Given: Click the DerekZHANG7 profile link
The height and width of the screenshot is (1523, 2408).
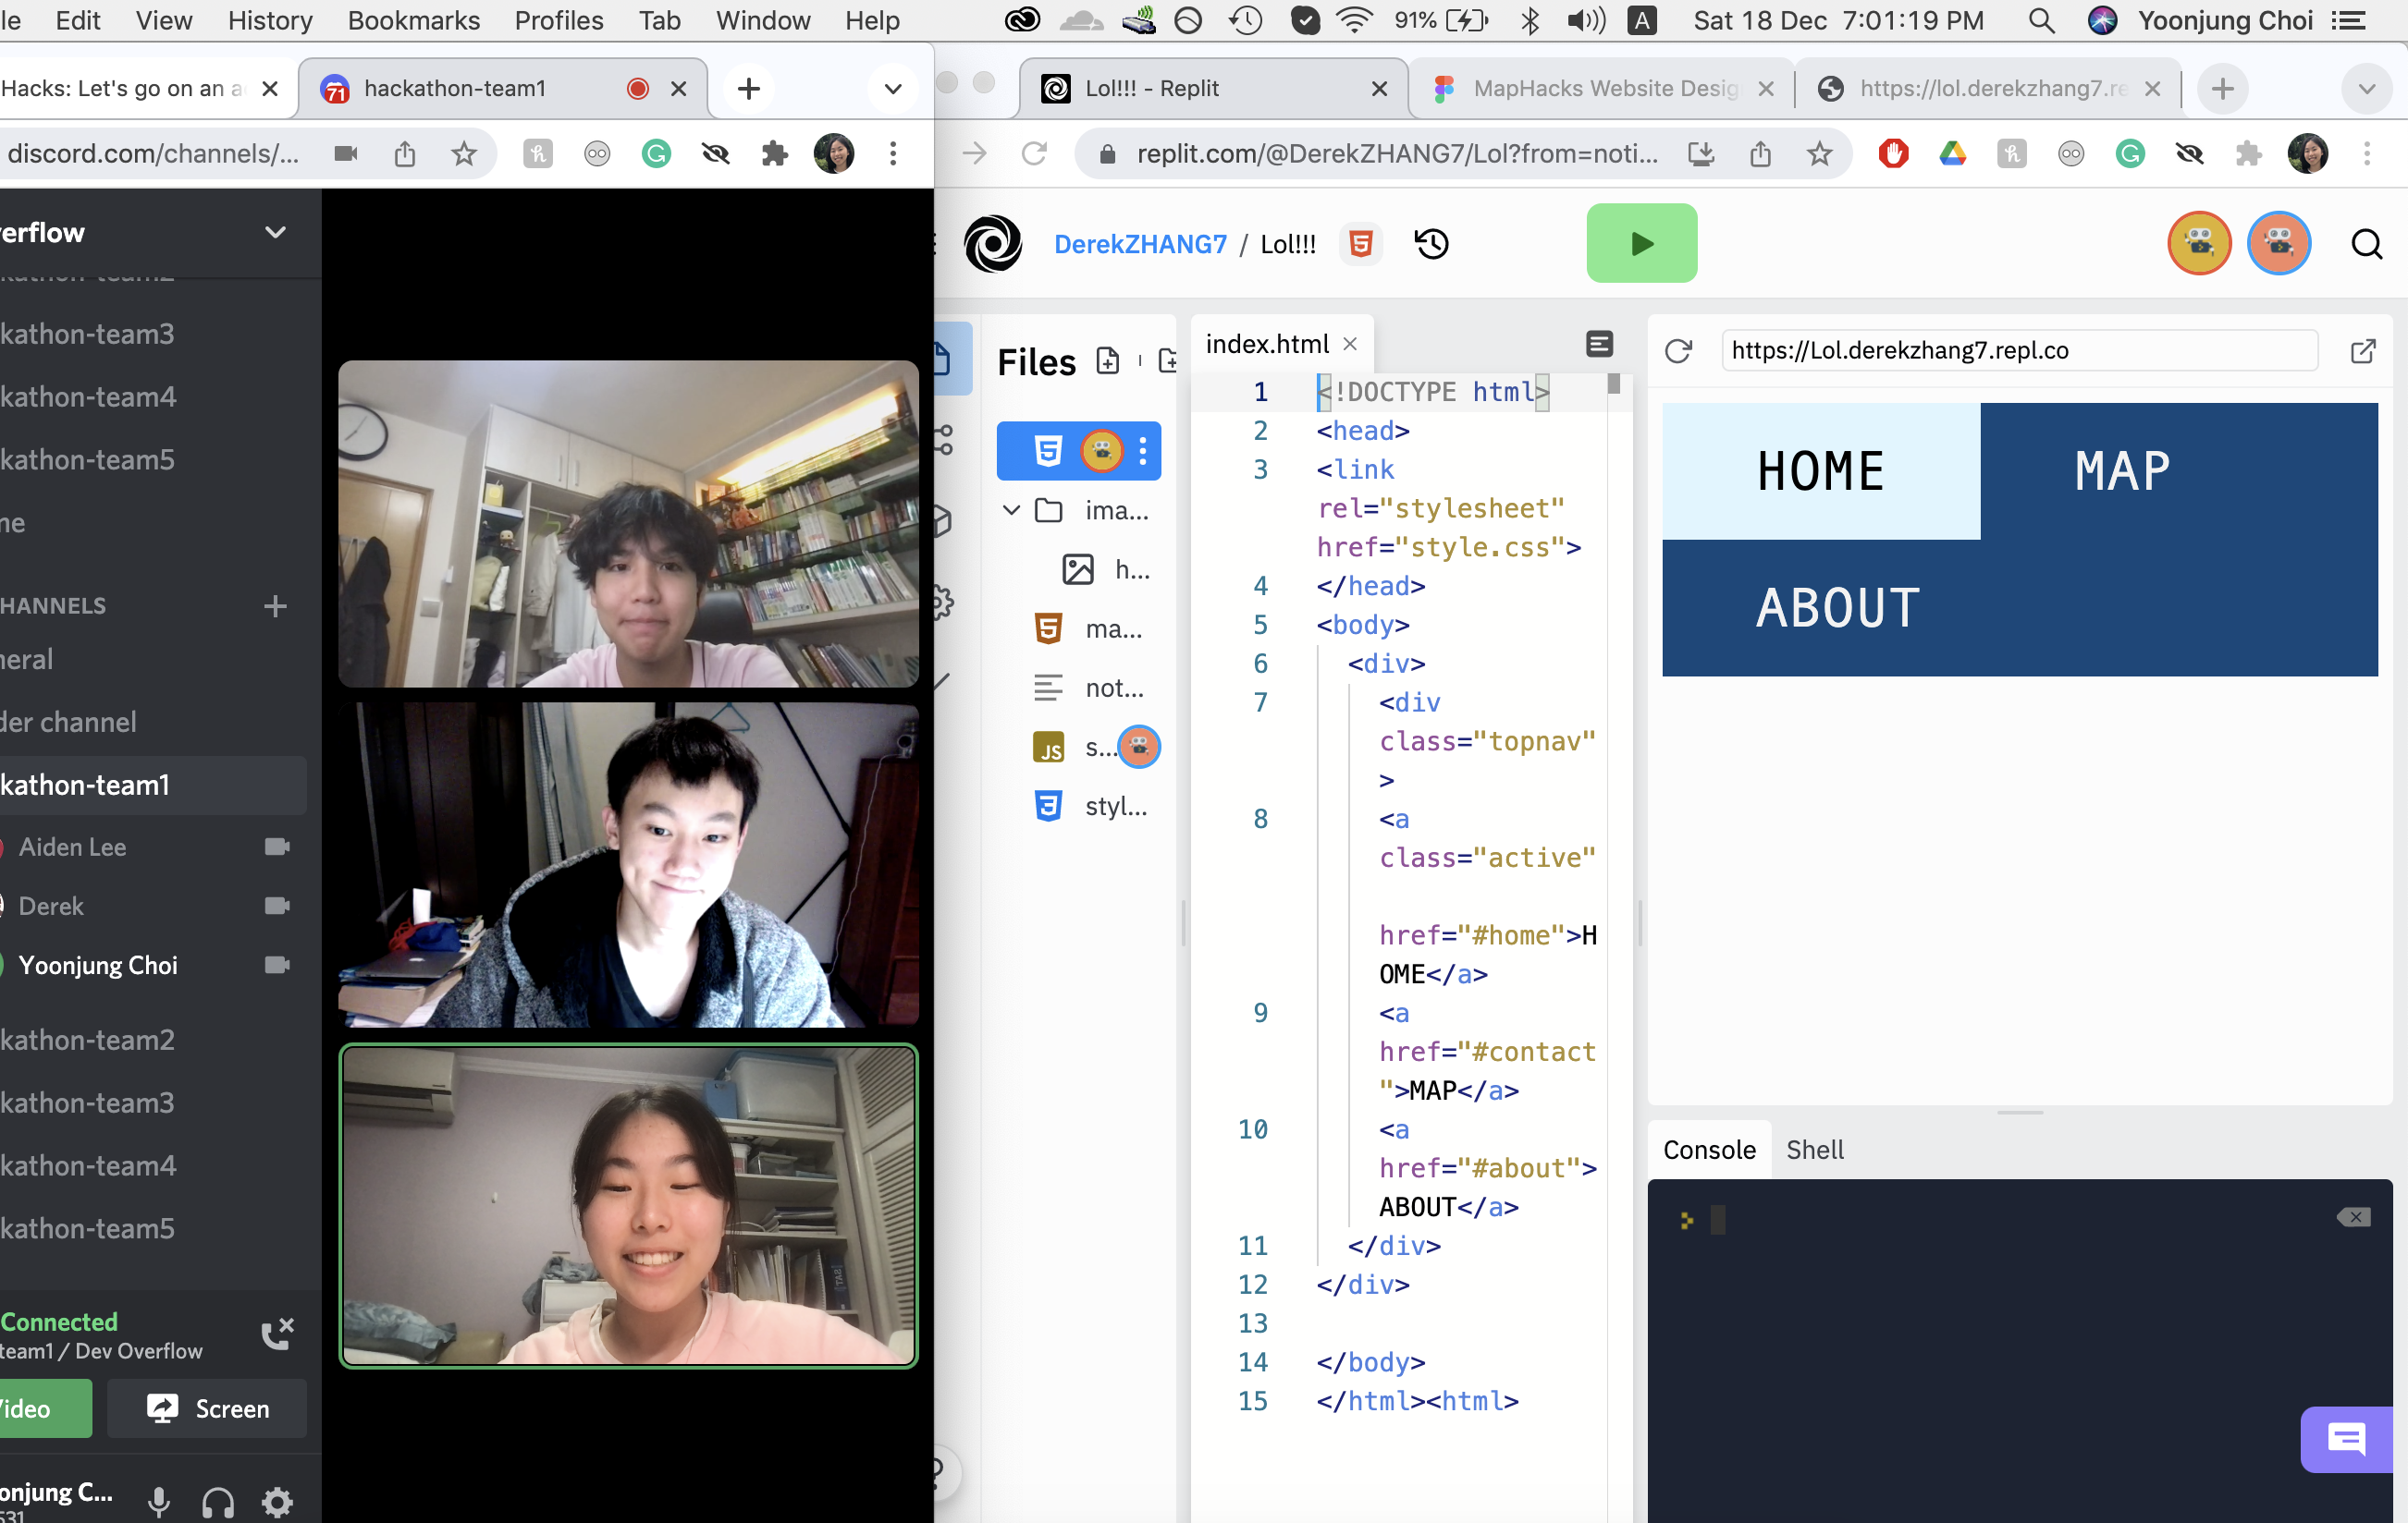Looking at the screenshot, I should tap(1139, 244).
